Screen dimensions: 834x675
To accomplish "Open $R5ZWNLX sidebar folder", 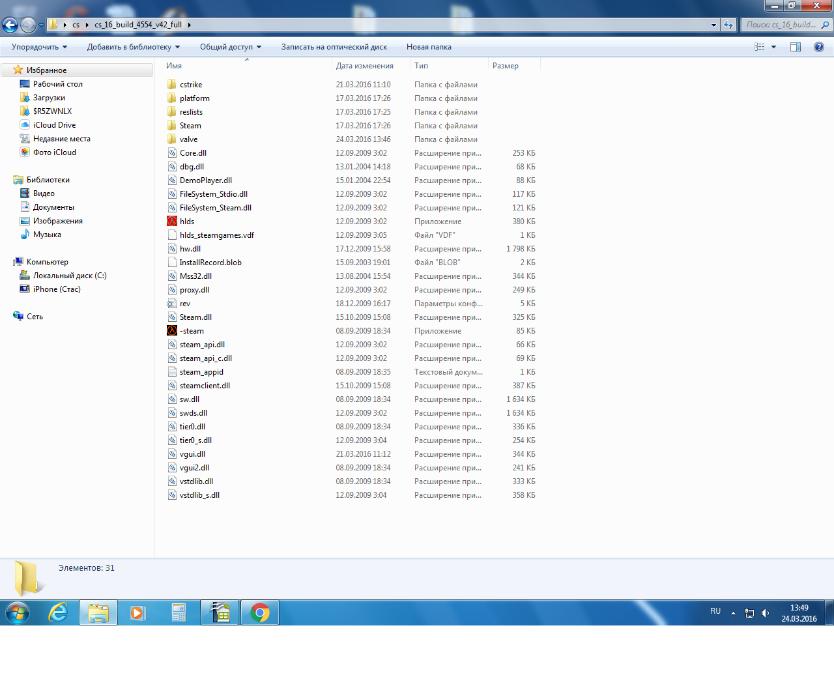I will tap(52, 111).
